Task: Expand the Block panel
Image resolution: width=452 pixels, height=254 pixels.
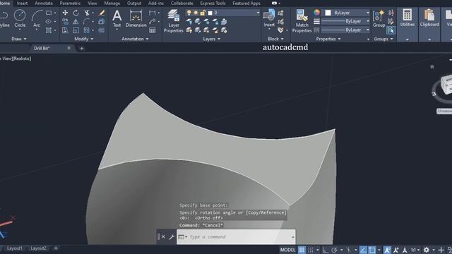Action: (275, 39)
